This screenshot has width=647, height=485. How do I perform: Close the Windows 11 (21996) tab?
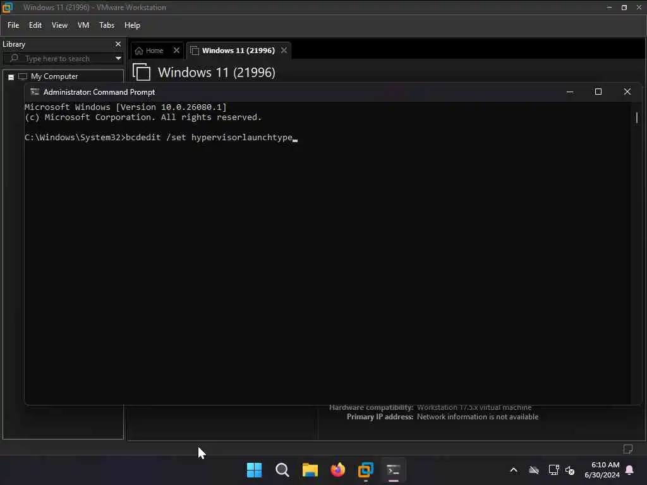(x=284, y=51)
